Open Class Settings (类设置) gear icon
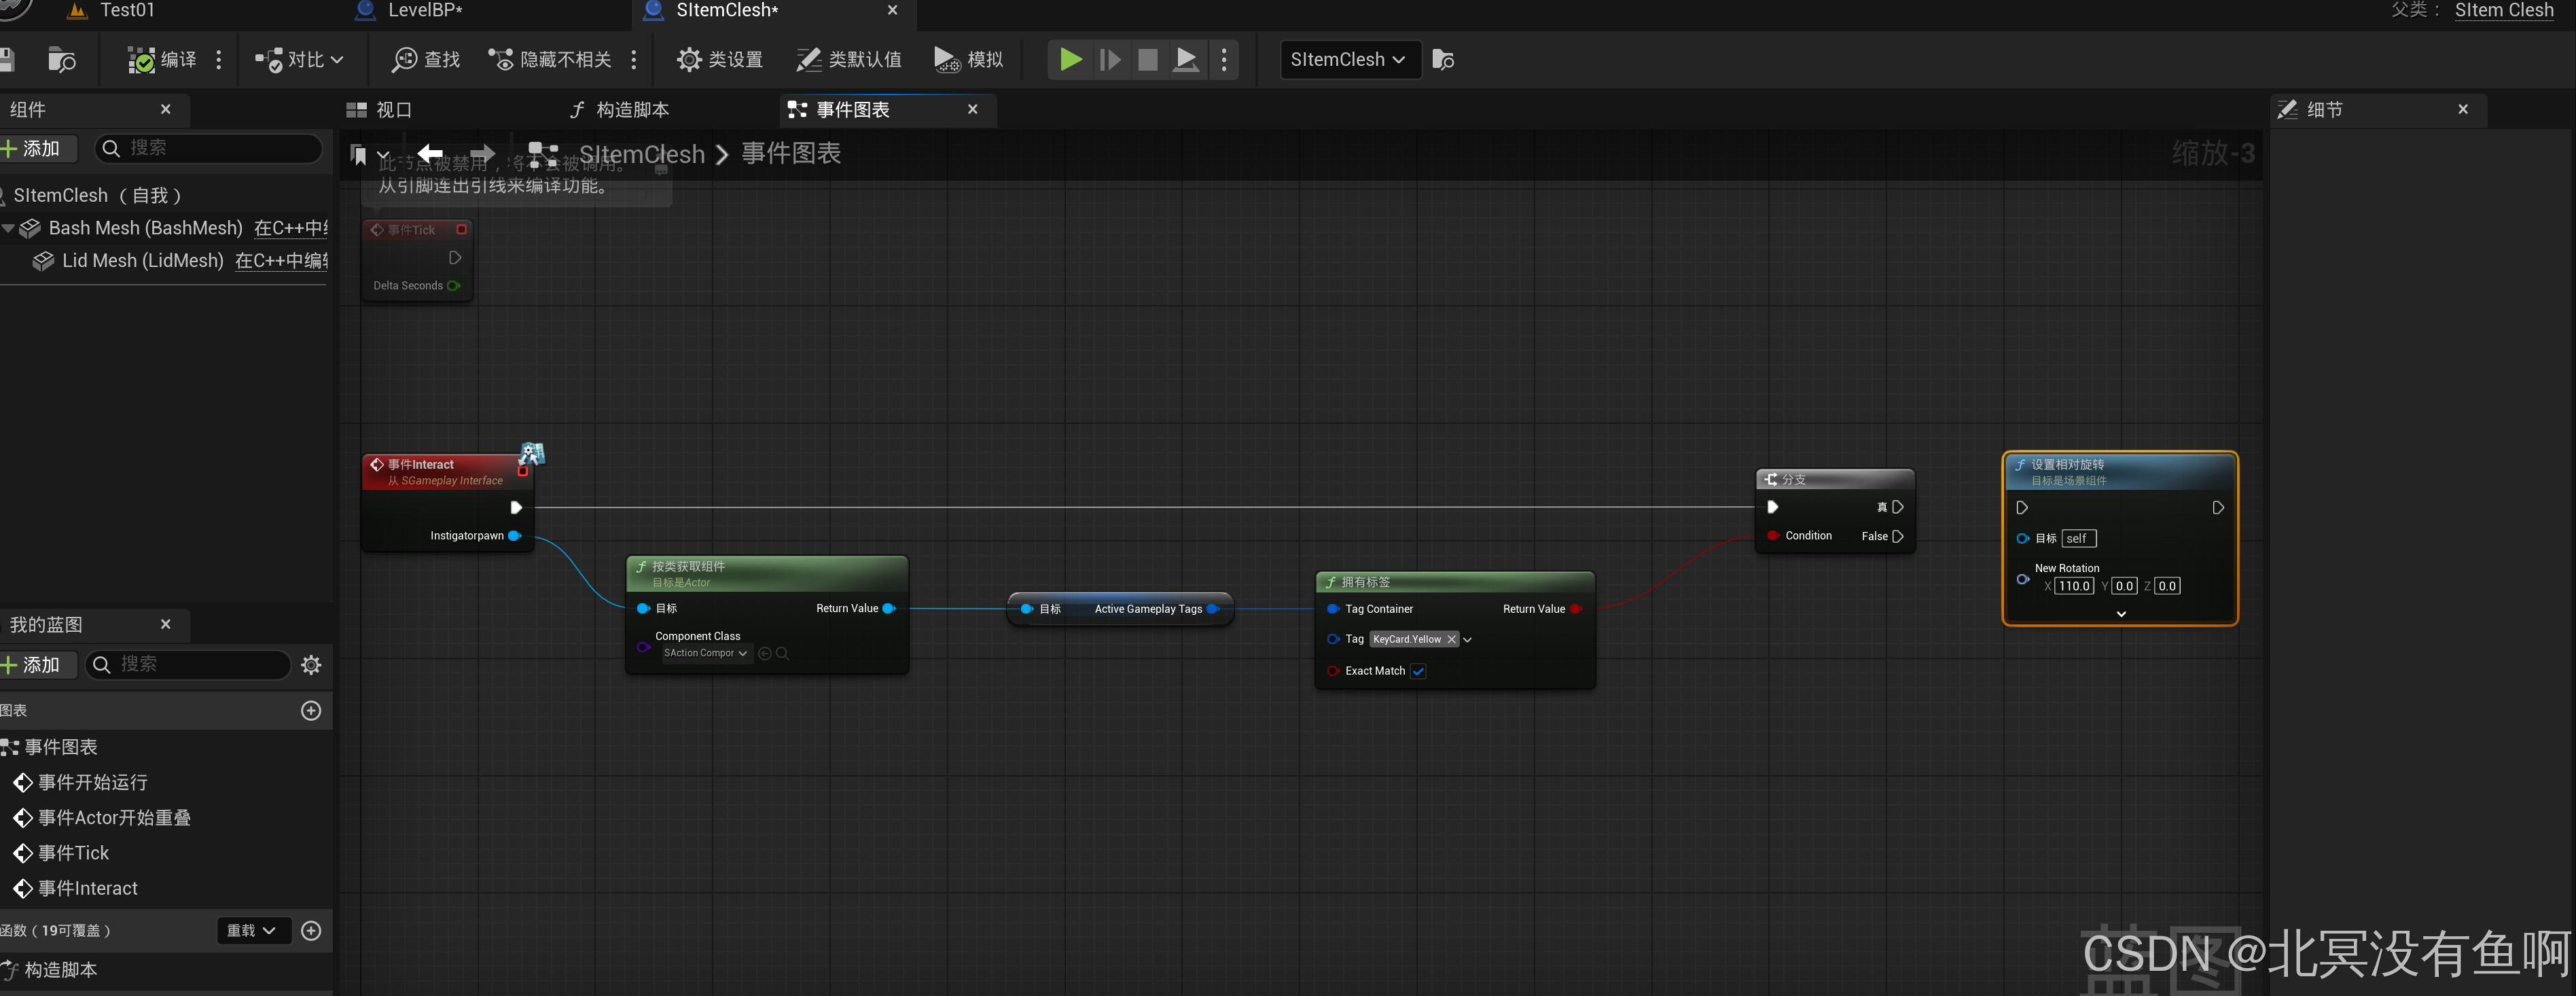This screenshot has height=996, width=2576. coord(688,60)
